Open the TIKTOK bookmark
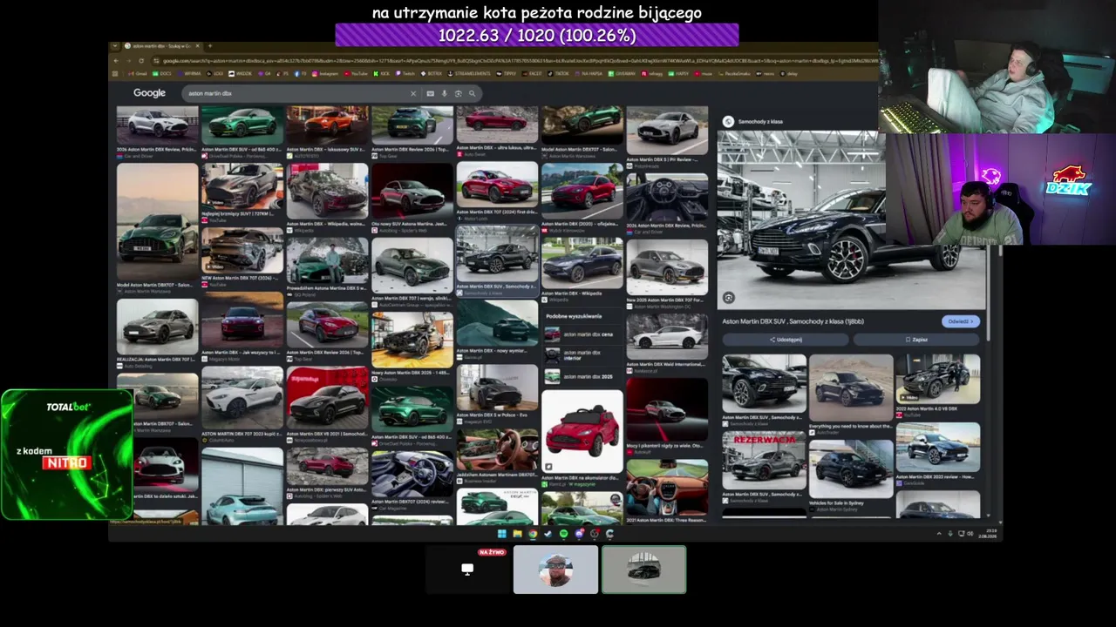This screenshot has width=1116, height=627. point(559,74)
